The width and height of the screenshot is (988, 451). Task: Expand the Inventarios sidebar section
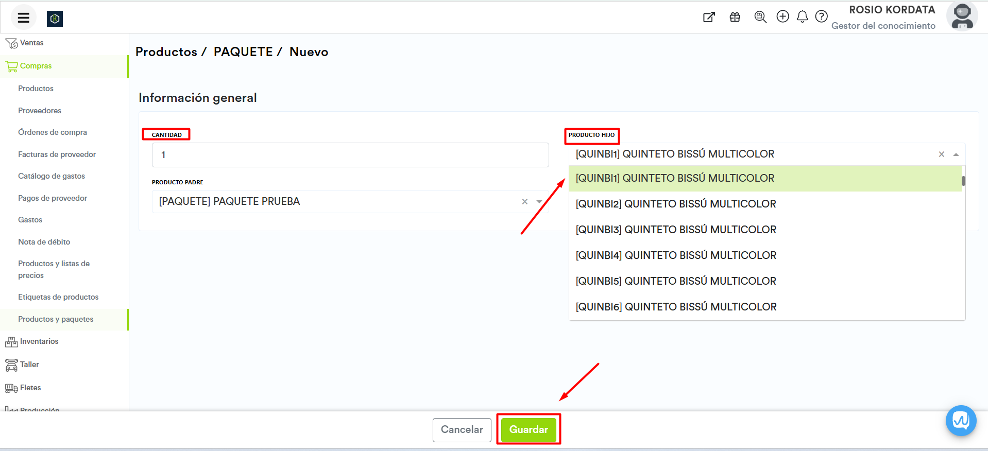(39, 341)
